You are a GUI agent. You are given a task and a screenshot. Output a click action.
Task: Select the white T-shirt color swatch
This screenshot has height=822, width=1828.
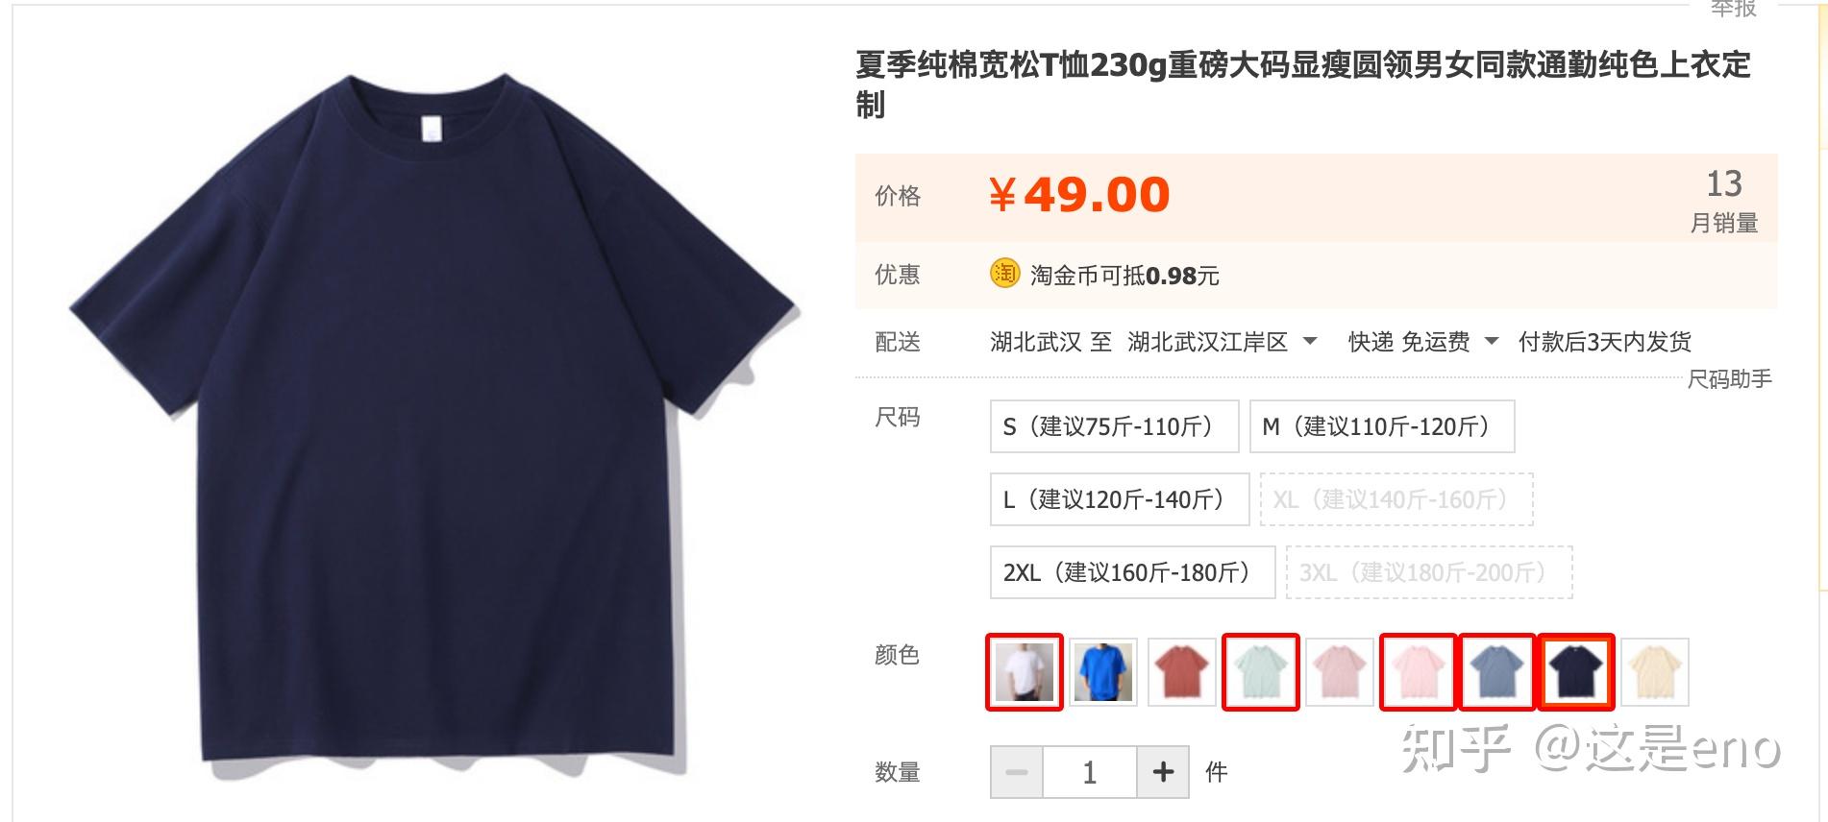tap(1025, 672)
